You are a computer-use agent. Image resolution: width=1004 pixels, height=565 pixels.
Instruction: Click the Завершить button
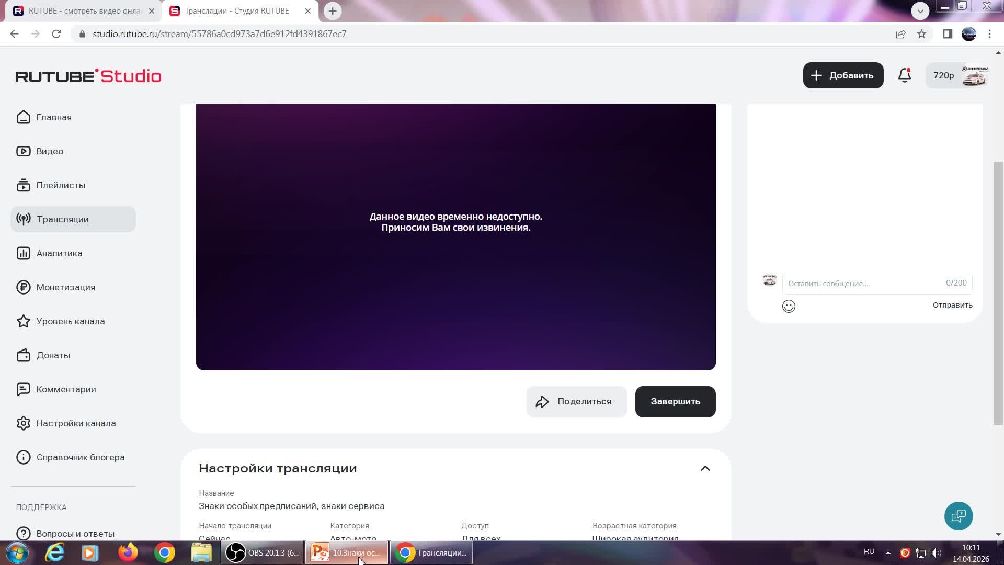coord(675,401)
